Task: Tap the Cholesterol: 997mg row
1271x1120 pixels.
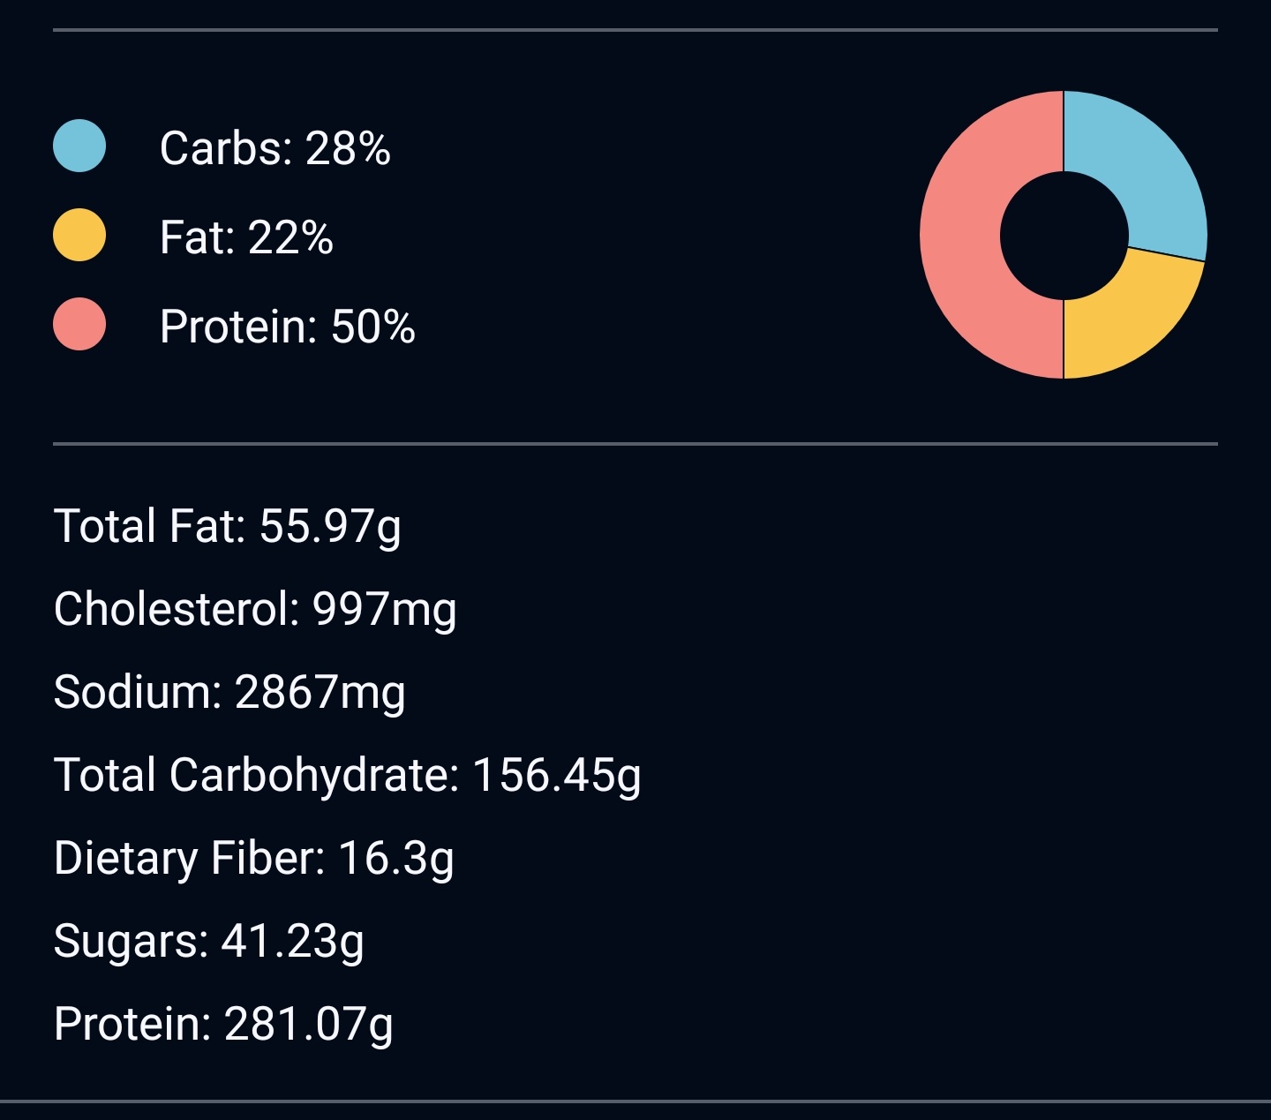Action: point(255,609)
